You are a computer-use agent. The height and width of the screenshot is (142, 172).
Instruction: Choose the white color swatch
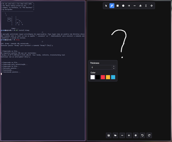[93, 77]
